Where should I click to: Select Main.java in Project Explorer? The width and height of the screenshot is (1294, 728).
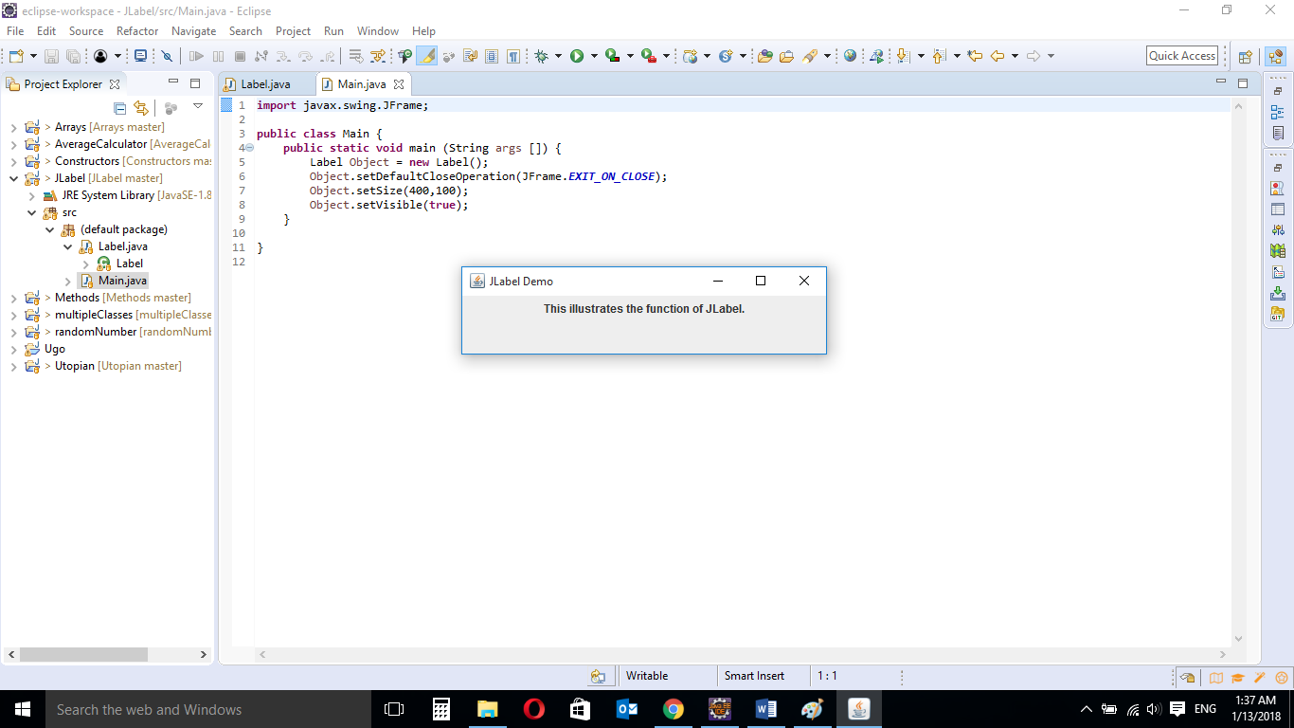click(122, 281)
